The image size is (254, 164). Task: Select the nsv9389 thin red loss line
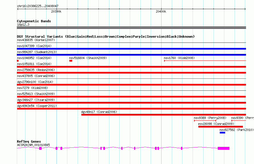[x=205, y=121]
